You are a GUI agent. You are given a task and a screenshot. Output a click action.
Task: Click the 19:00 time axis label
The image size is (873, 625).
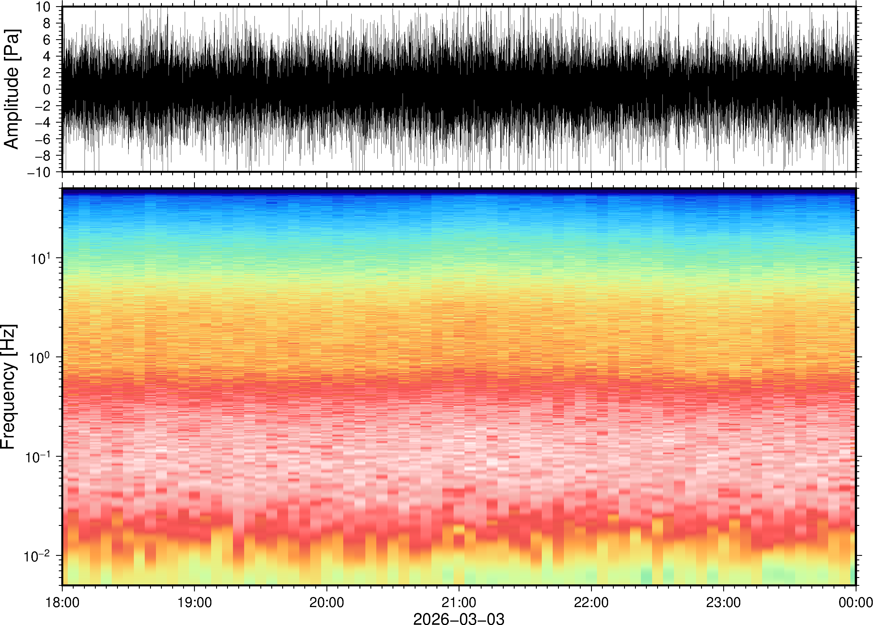point(194,602)
